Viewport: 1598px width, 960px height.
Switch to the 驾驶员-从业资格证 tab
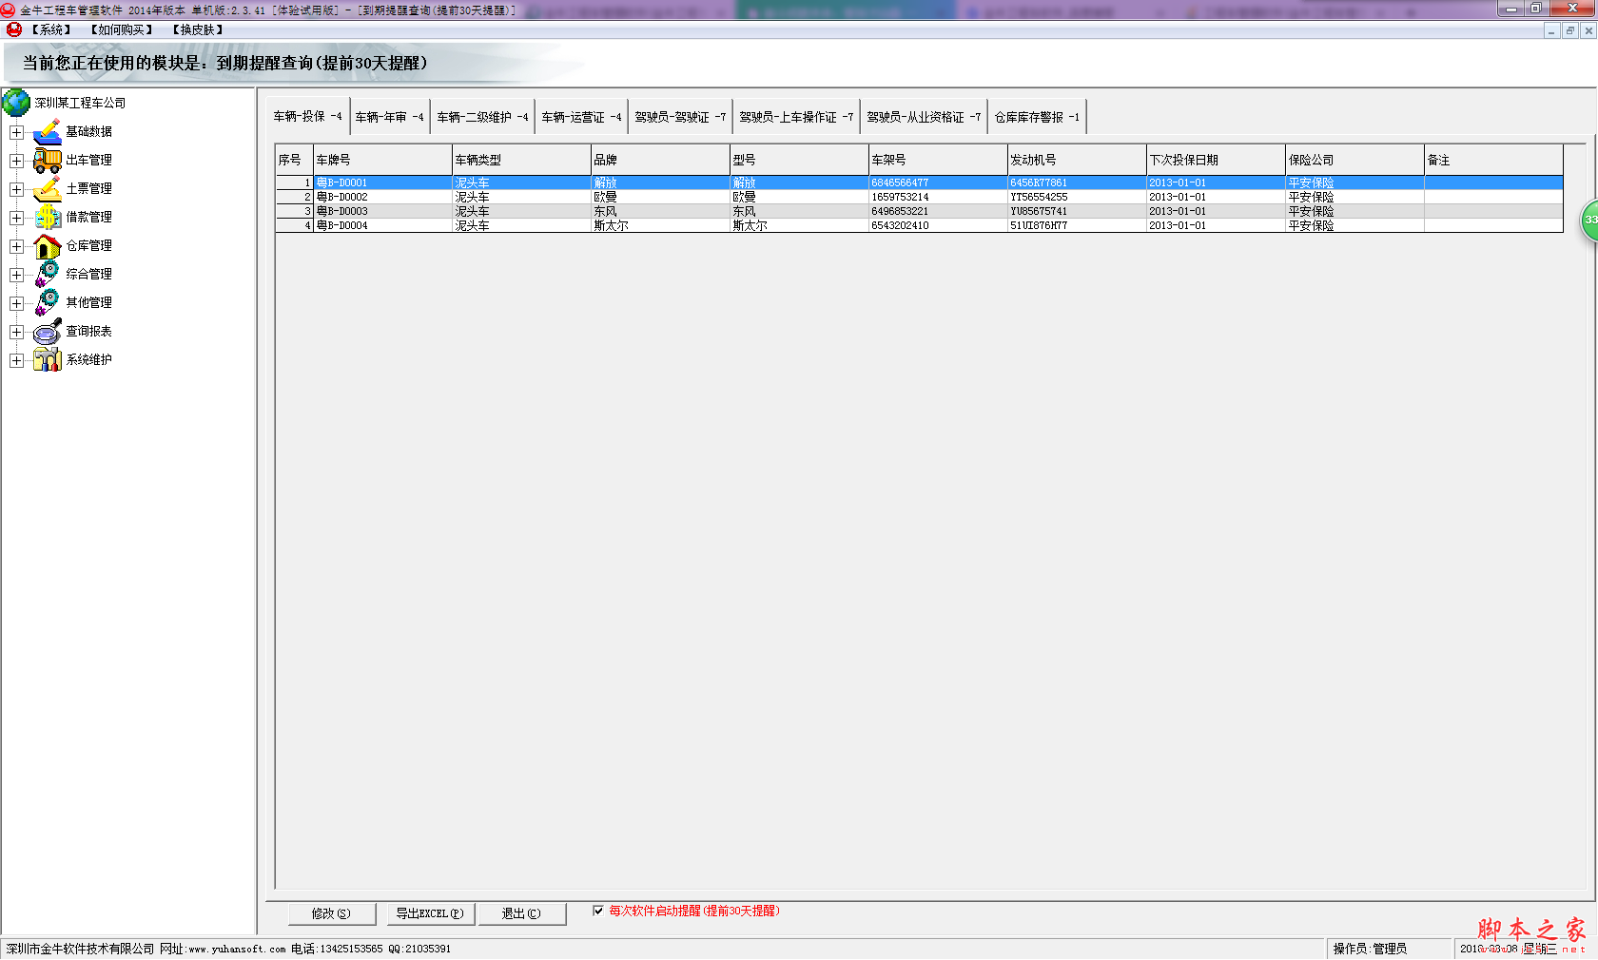point(924,117)
